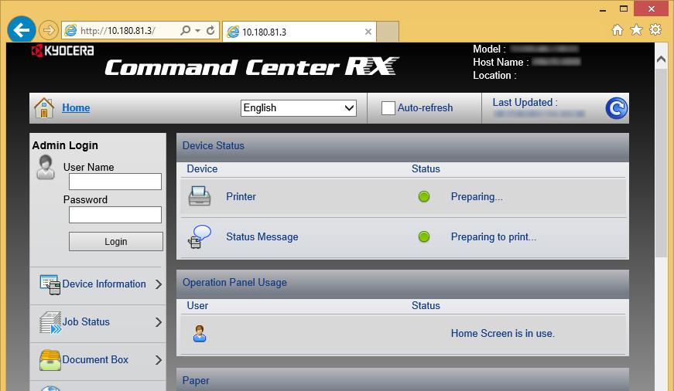The height and width of the screenshot is (391, 674).
Task: Click the green Status Message indicator
Action: click(424, 236)
